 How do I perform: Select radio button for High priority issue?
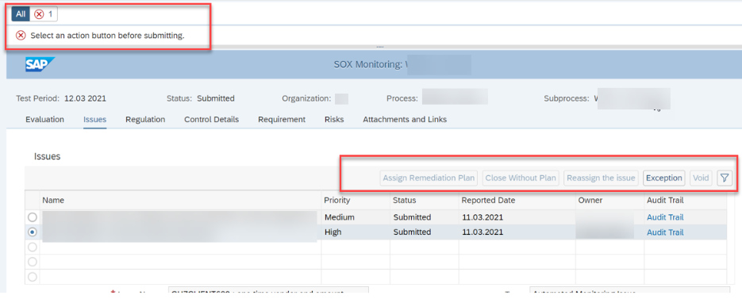(33, 232)
